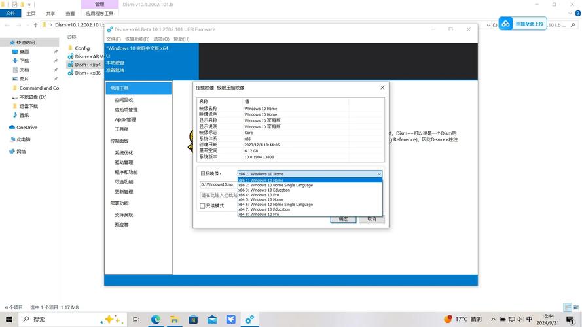Viewport: 582px width, 327px height.
Task: Open File Explorer taskbar icon
Action: tap(174, 319)
